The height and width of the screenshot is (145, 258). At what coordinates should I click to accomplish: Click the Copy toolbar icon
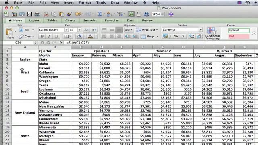click(54, 14)
